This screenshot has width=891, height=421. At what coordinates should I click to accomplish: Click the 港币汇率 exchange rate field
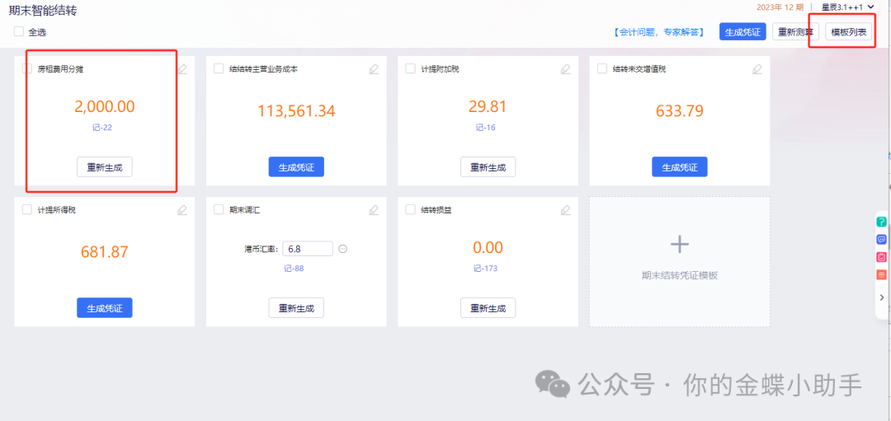[308, 249]
